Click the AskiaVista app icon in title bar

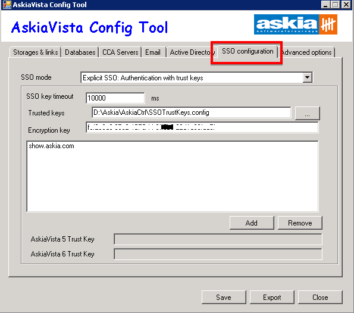point(7,5)
